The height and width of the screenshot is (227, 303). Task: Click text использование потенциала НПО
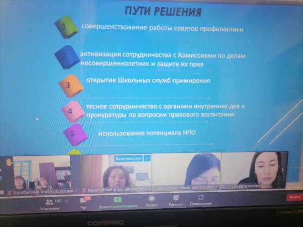(147, 133)
